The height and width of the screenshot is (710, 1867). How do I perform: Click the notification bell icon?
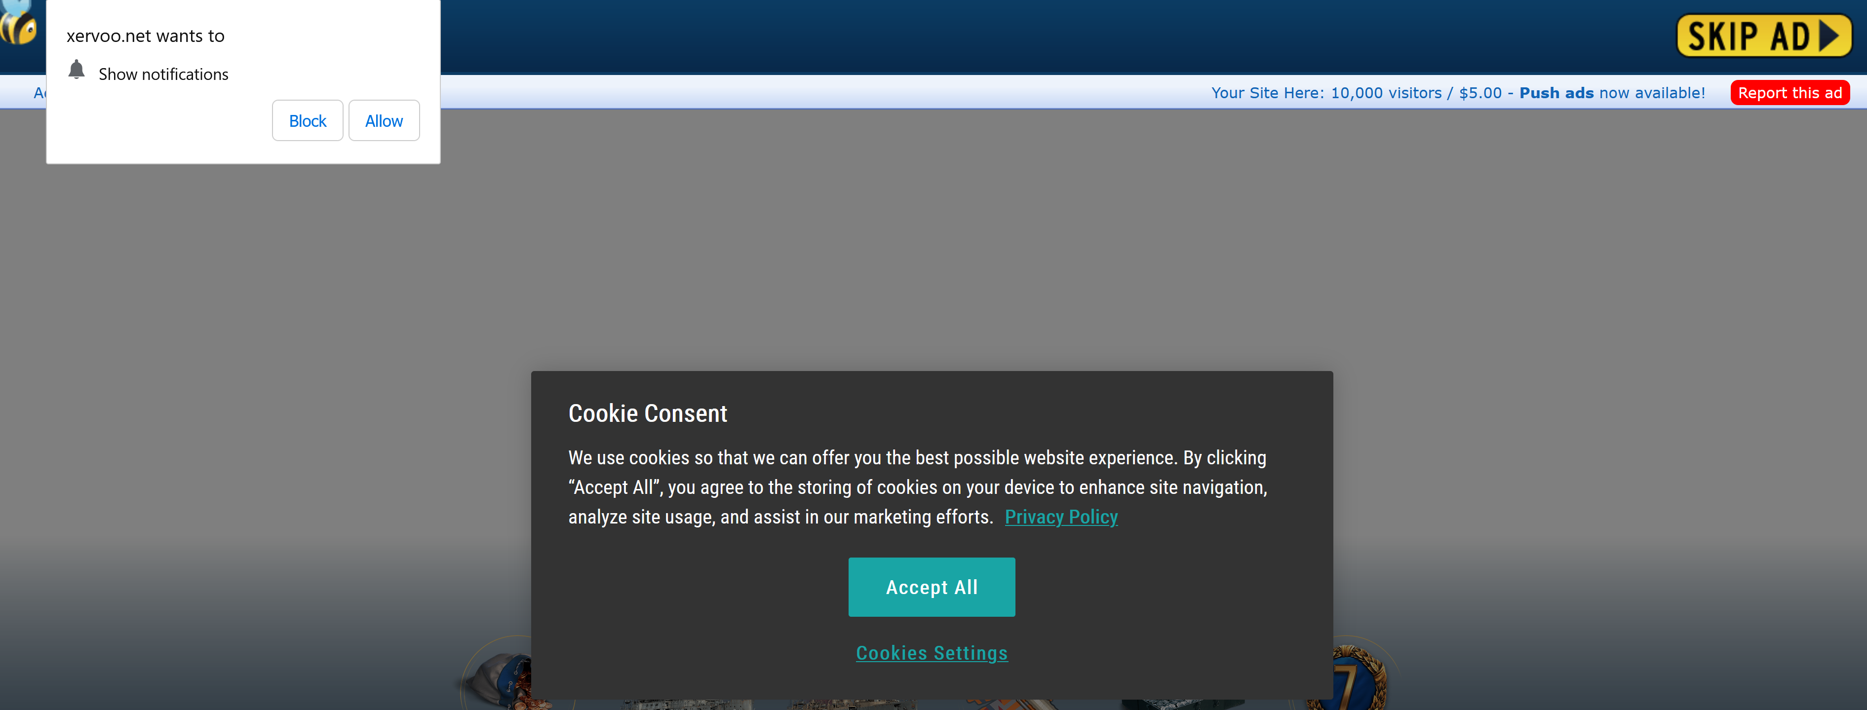(76, 70)
